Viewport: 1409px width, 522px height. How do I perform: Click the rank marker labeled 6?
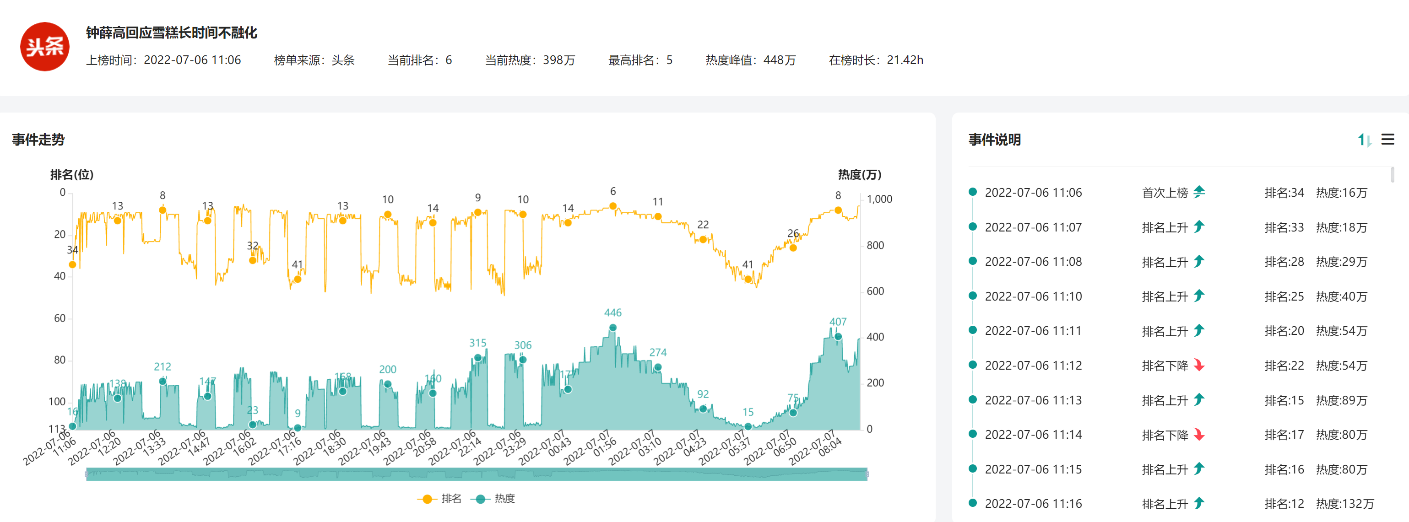click(612, 206)
